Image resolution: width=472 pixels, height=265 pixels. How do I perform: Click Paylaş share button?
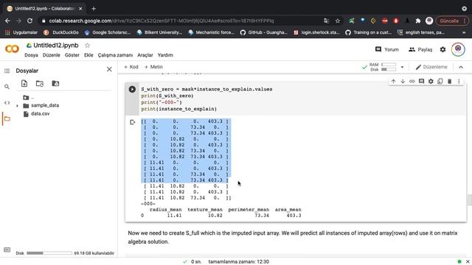tap(420, 49)
